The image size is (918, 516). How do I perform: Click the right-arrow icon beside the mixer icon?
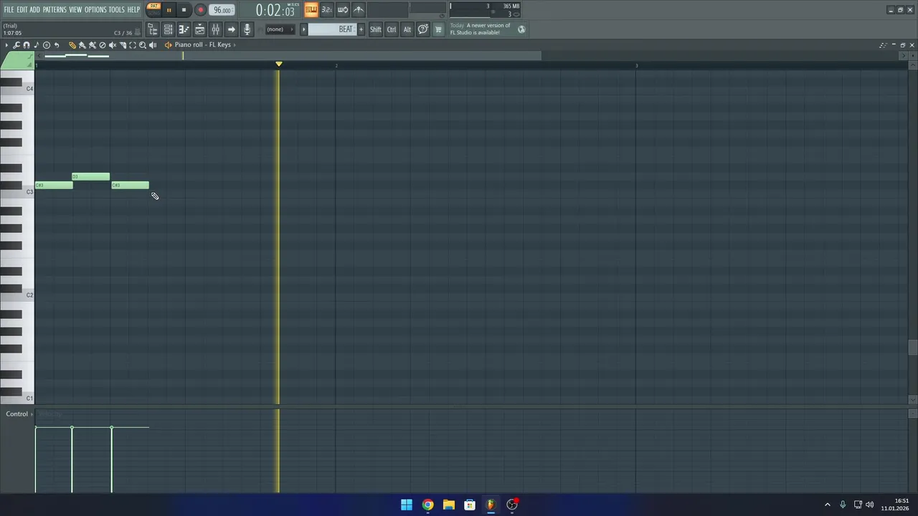click(x=231, y=29)
